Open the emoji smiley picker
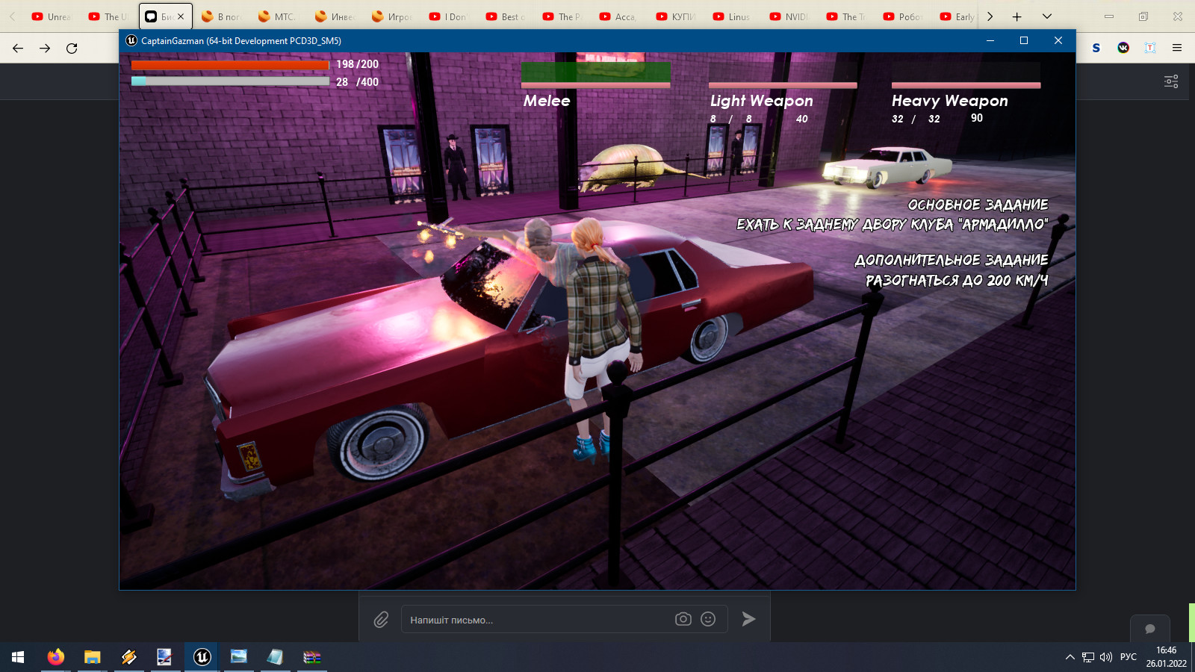This screenshot has width=1195, height=672. pyautogui.click(x=708, y=619)
